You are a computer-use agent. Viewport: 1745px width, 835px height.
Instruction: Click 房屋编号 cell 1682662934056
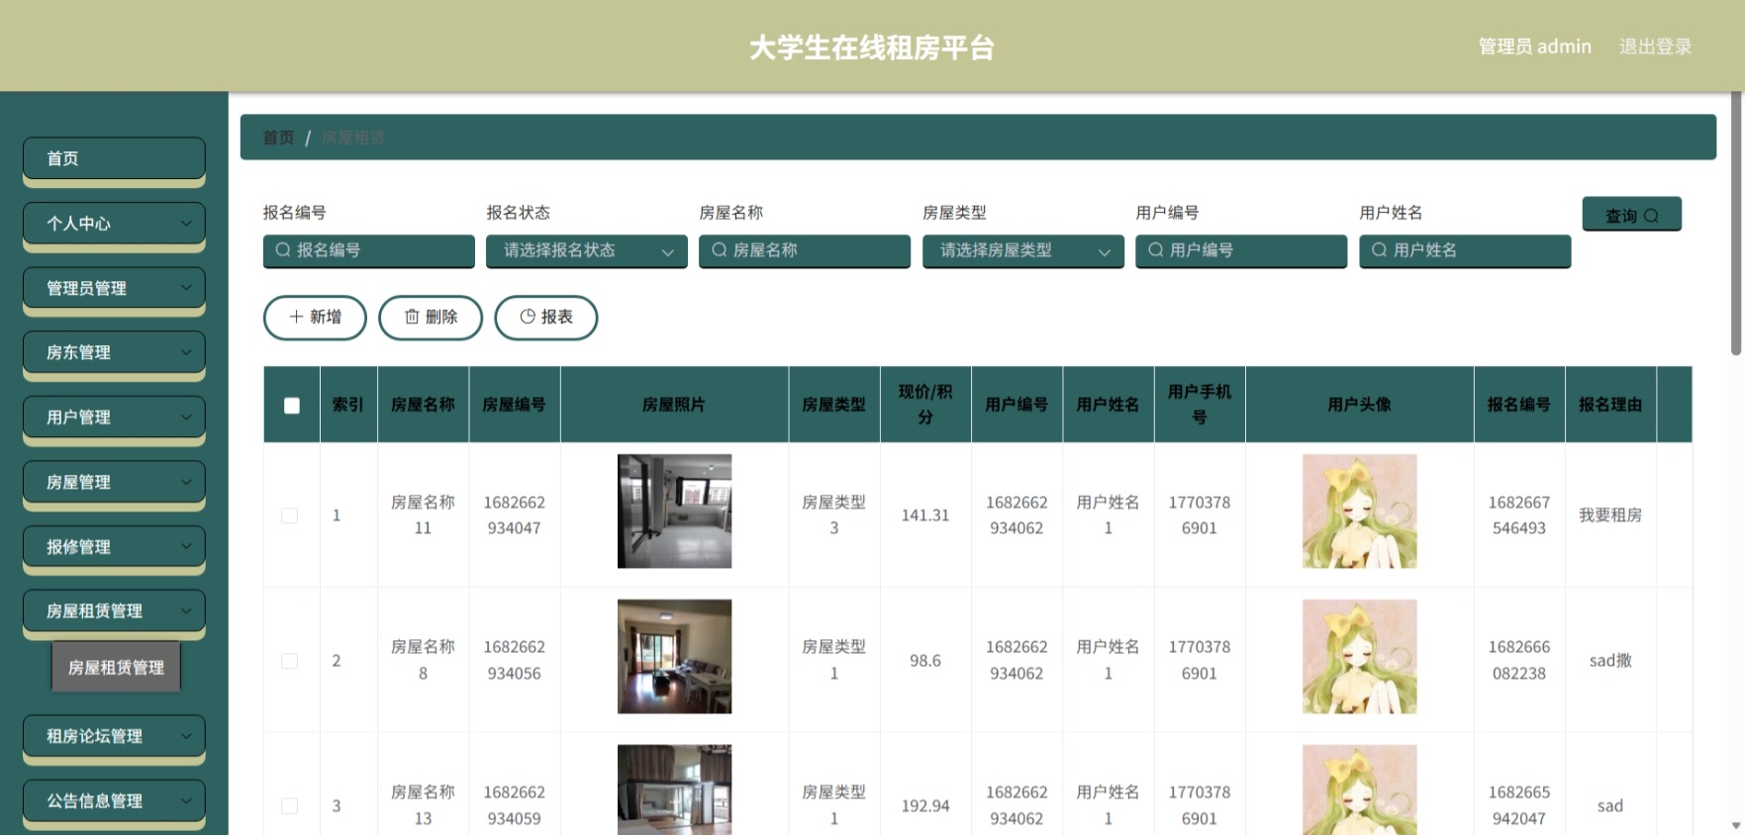[x=514, y=660]
